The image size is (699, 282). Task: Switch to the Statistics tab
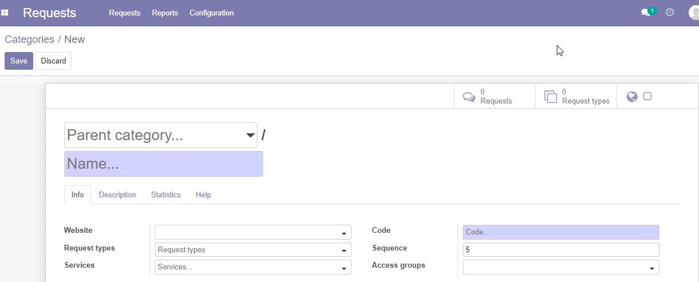pyautogui.click(x=166, y=194)
